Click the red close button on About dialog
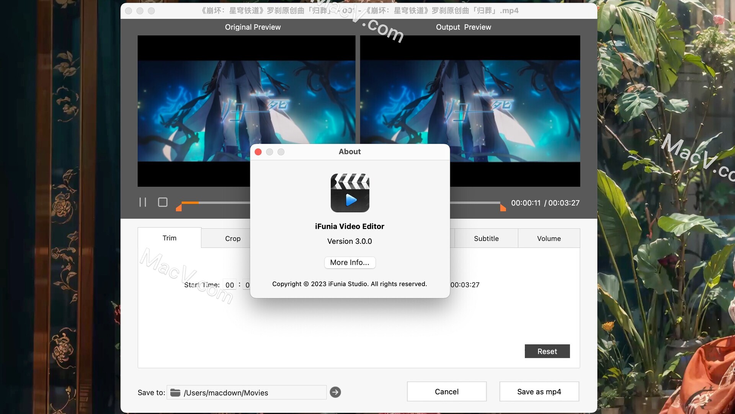Viewport: 735px width, 414px height. (258, 152)
